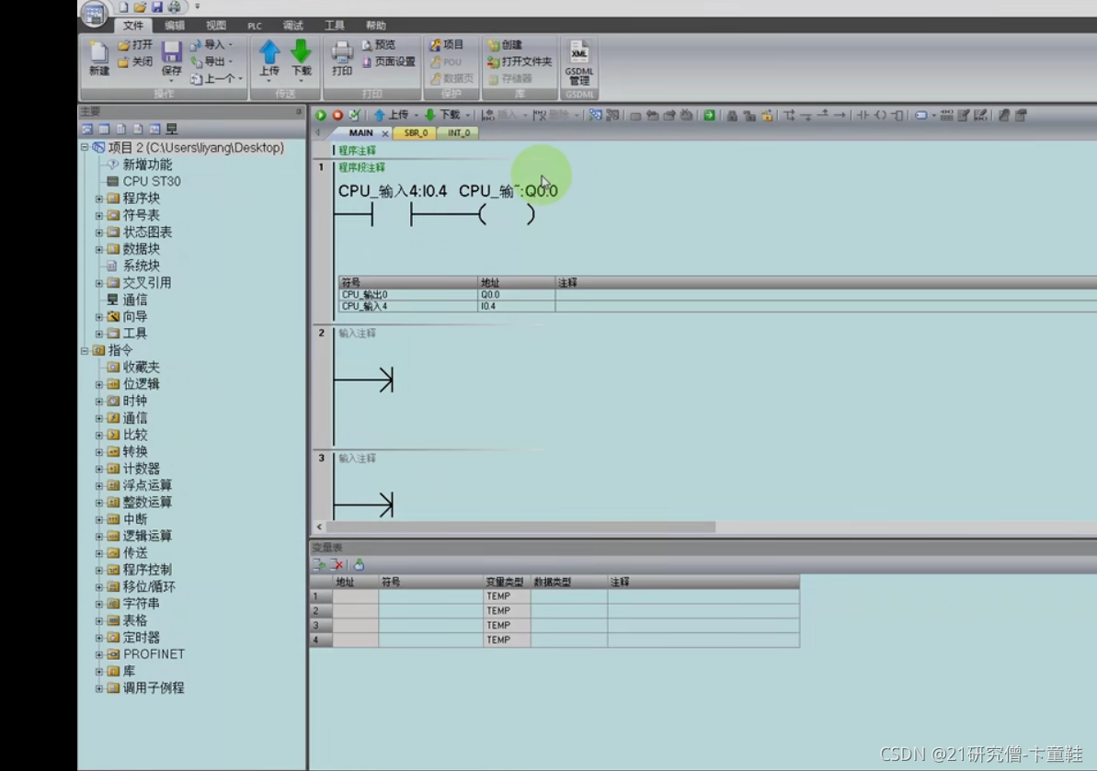Viewport: 1097px width, 771px height.
Task: Select the 收藏夹 favorites tree item
Action: tap(133, 367)
